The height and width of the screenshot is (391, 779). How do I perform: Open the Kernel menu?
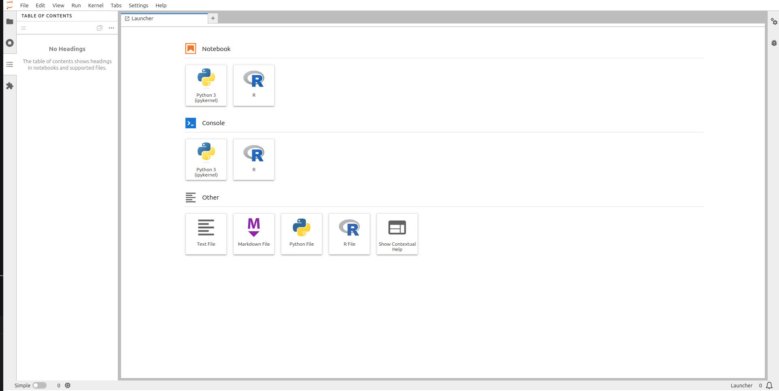click(96, 5)
